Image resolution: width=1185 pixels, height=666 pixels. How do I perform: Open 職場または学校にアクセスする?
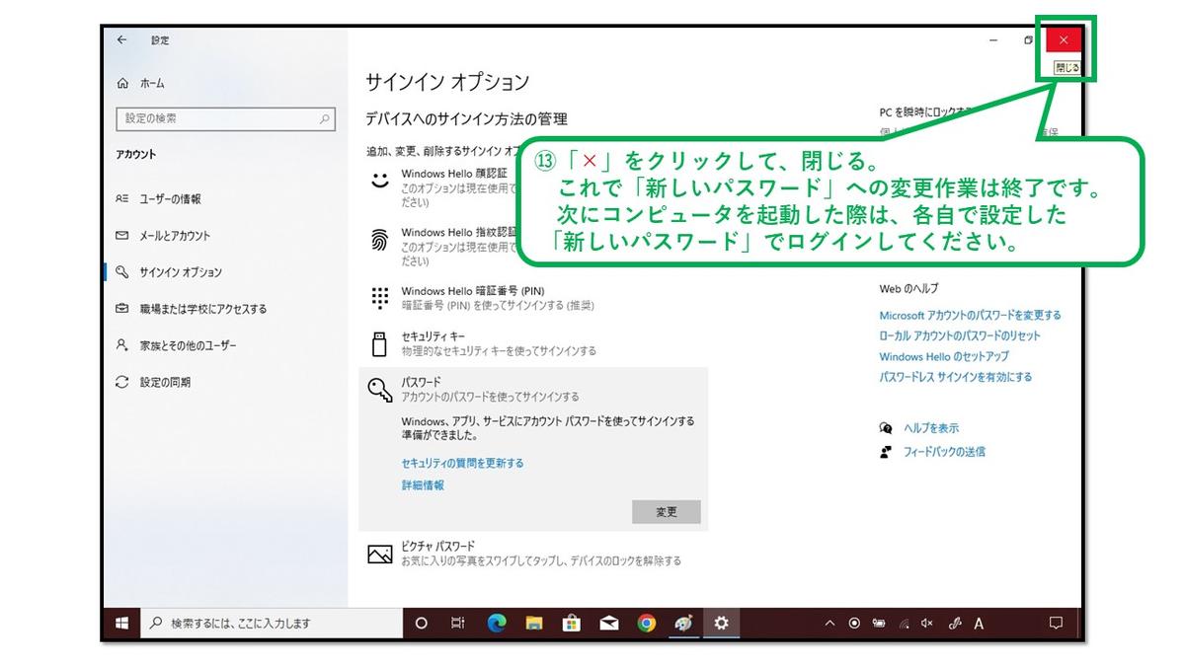click(x=192, y=309)
